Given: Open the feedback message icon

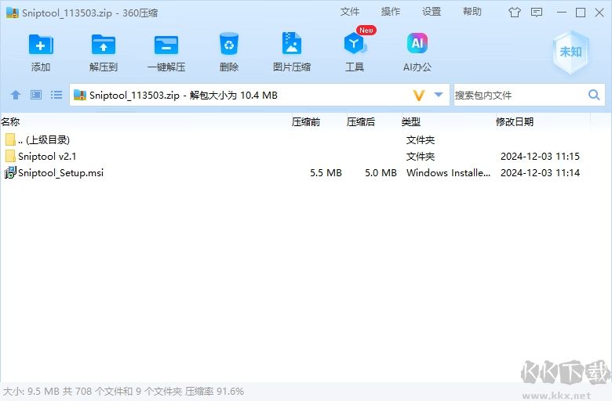Looking at the screenshot, I should (x=537, y=13).
